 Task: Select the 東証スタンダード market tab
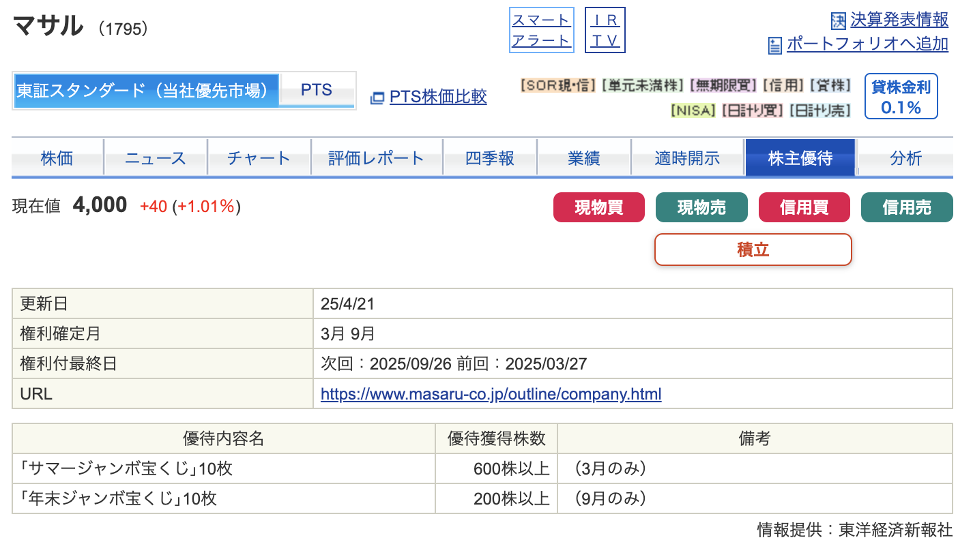(x=147, y=91)
